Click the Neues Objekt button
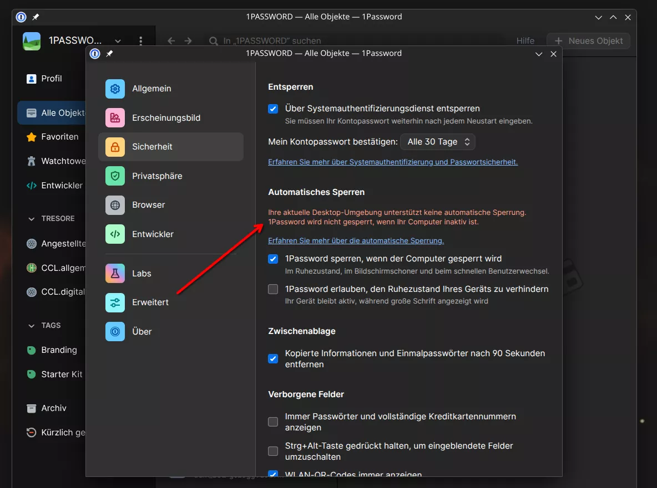Viewport: 657px width, 488px height. pos(588,40)
